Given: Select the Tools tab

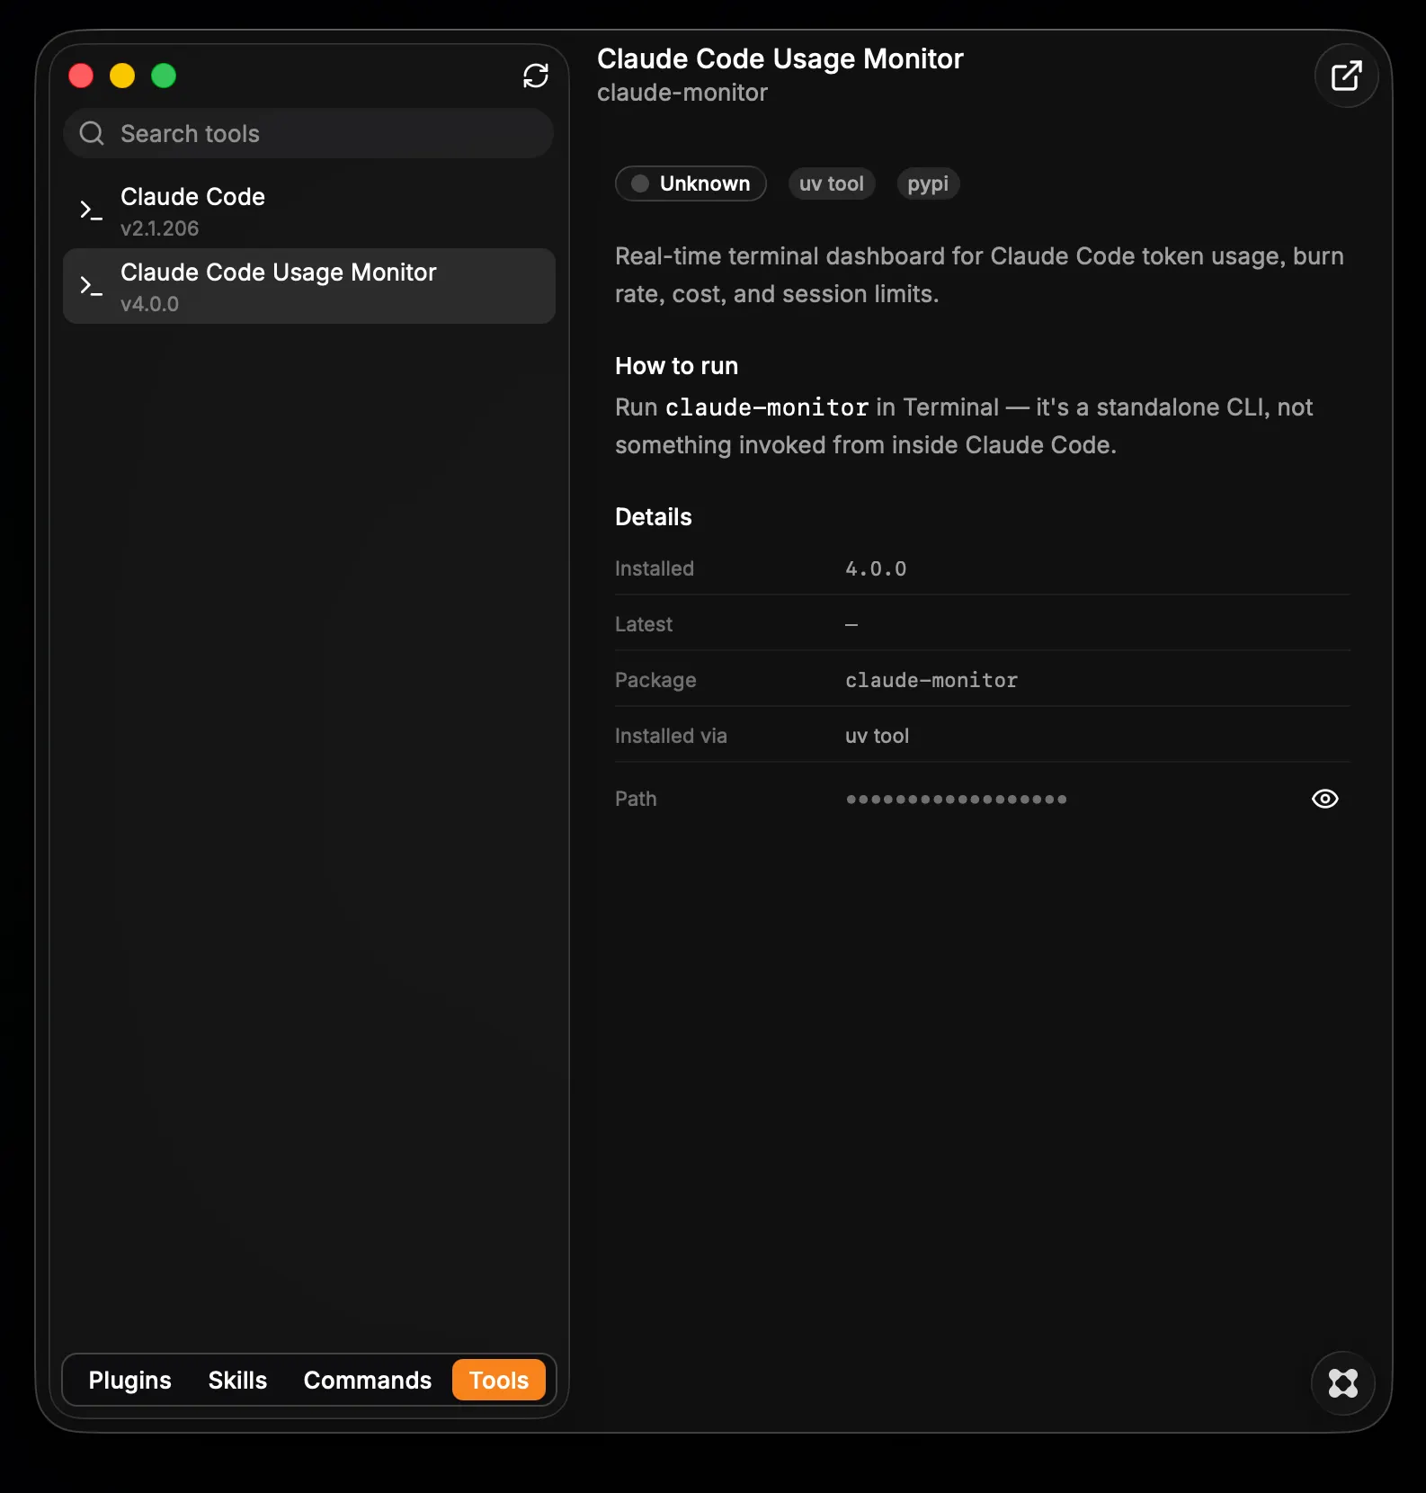Looking at the screenshot, I should coord(499,1380).
